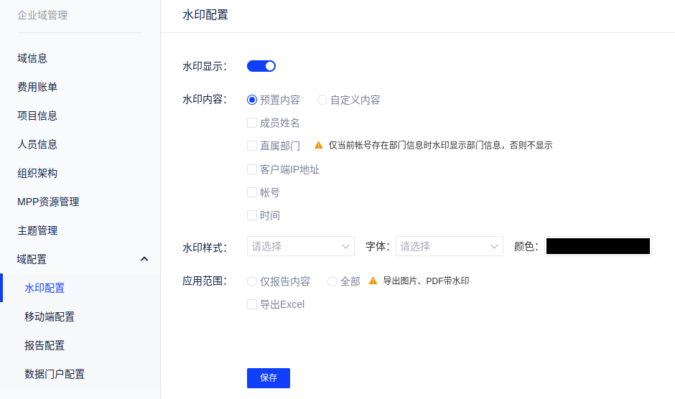Collapse the 域配置 menu chevron
The height and width of the screenshot is (399, 675).
144,259
